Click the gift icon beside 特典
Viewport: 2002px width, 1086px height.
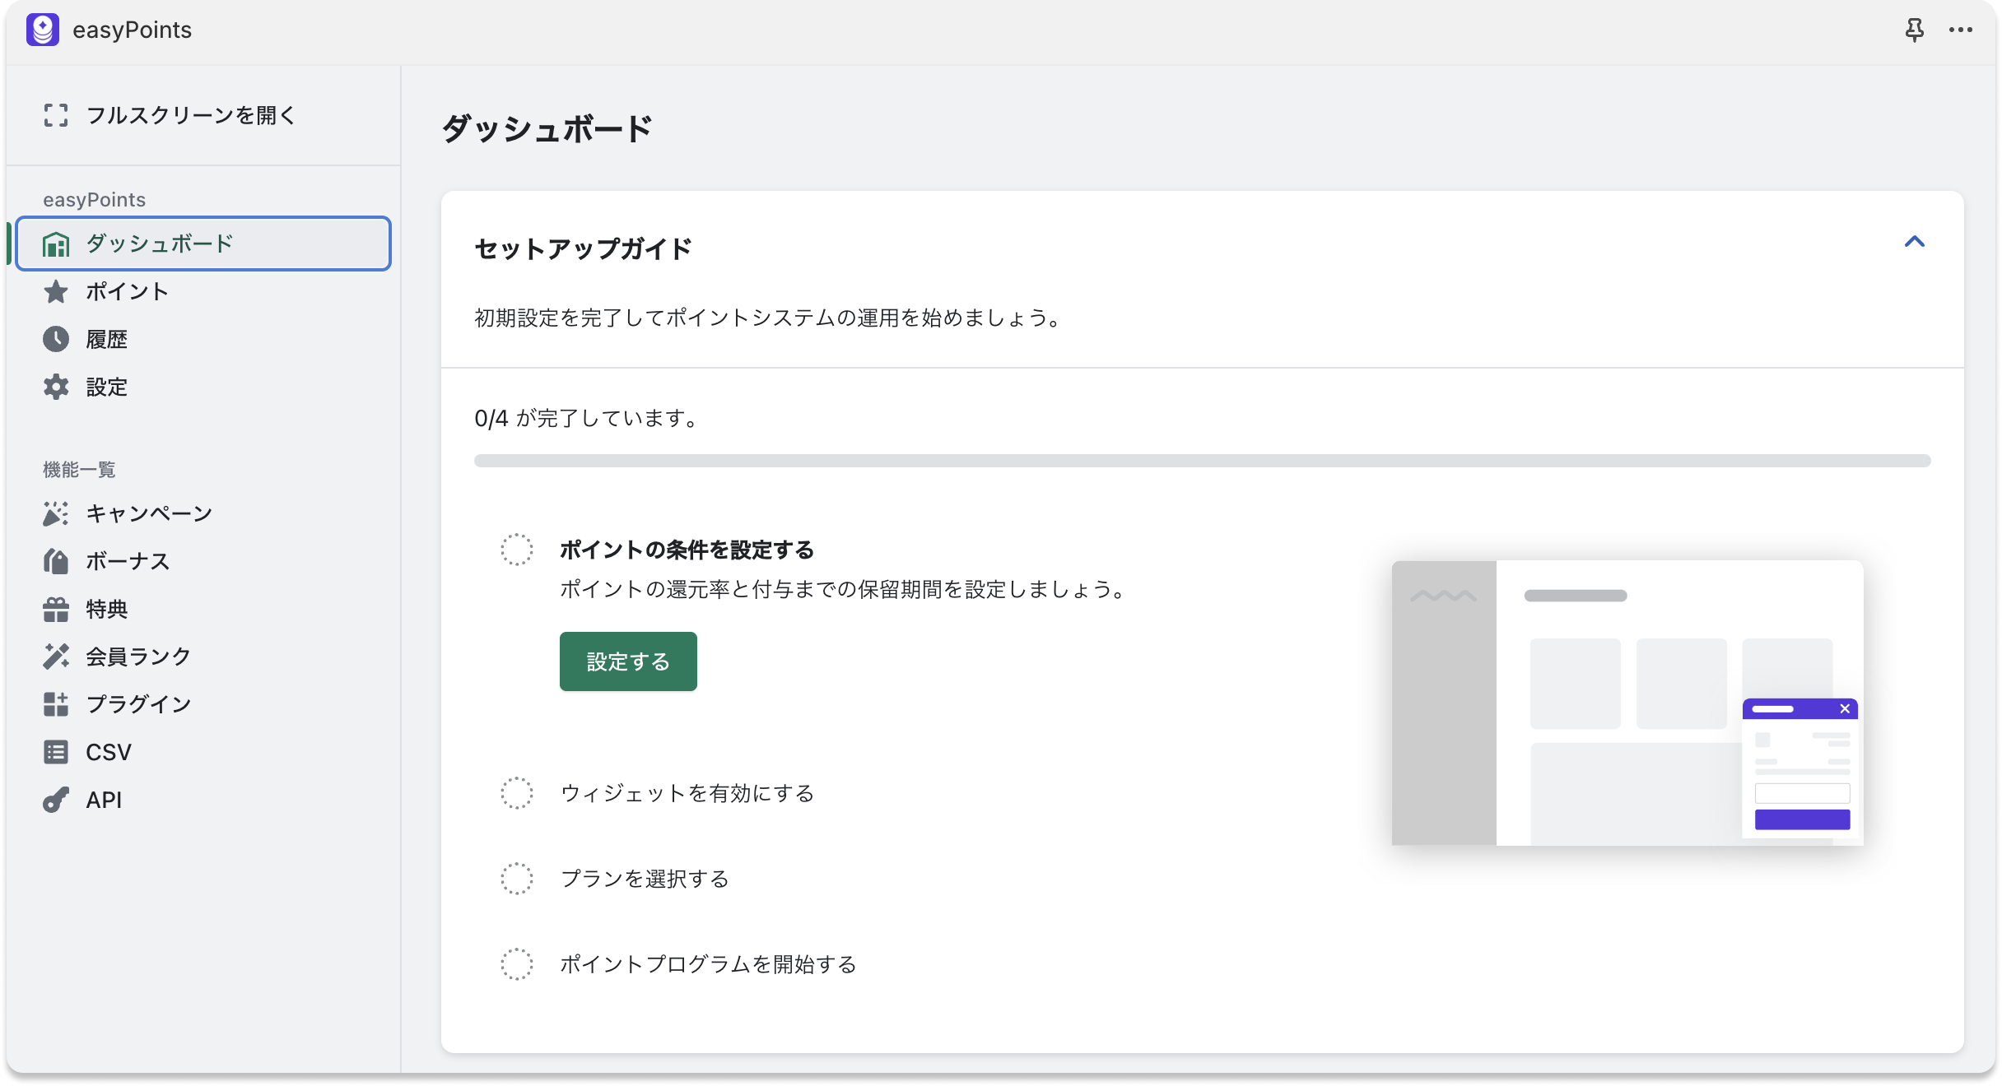click(x=56, y=609)
